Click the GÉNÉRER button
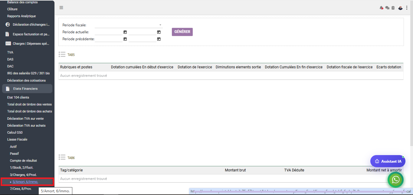The width and height of the screenshot is (413, 195). [182, 32]
